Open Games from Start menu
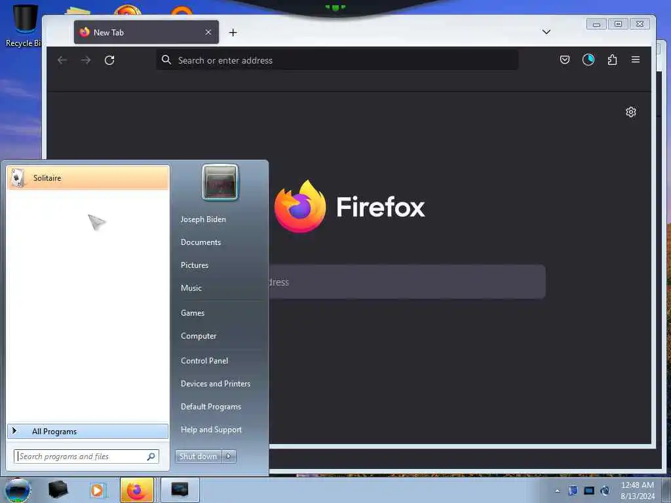 coord(193,312)
